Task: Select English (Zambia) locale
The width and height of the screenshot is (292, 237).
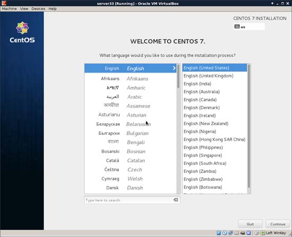Action: [214, 171]
